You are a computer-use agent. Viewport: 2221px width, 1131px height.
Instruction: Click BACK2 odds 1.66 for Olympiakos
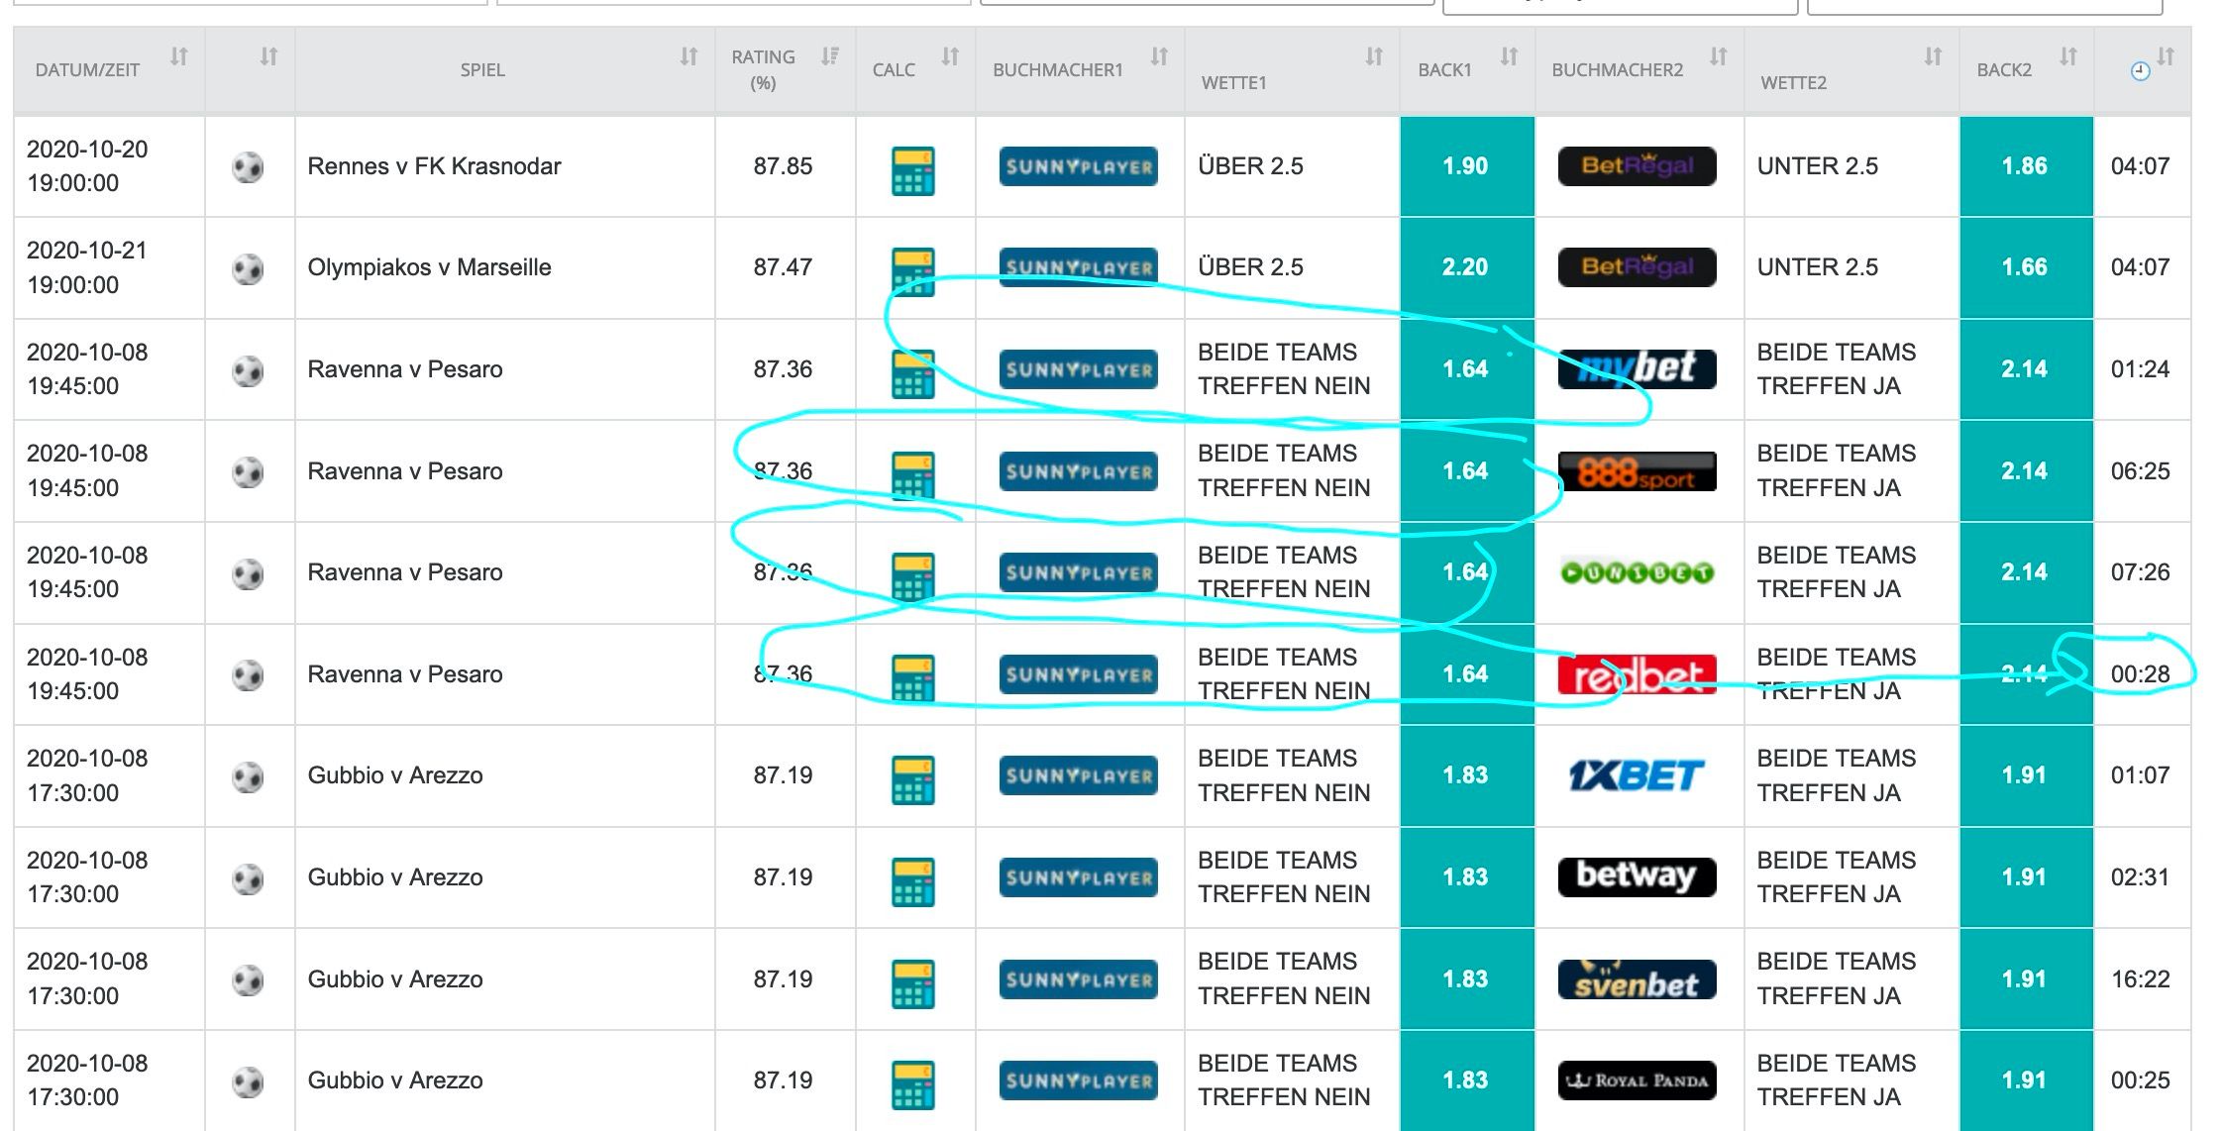pyautogui.click(x=2026, y=267)
